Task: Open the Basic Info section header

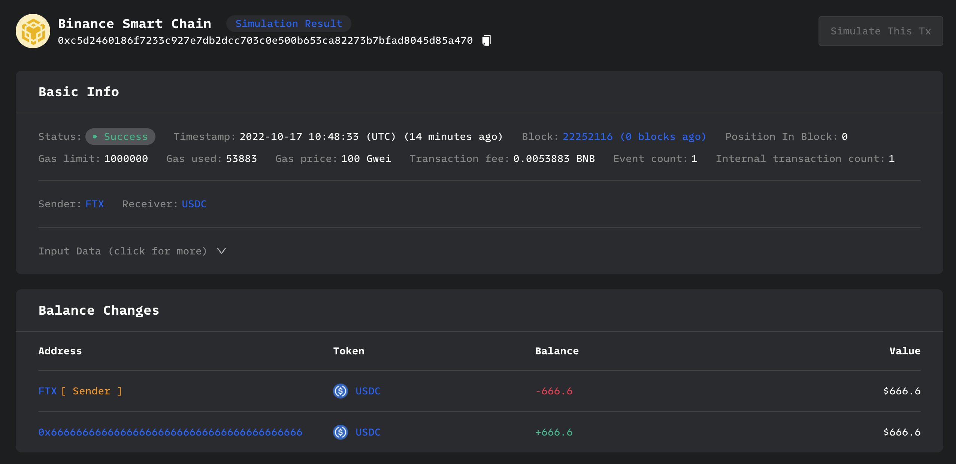Action: tap(79, 92)
